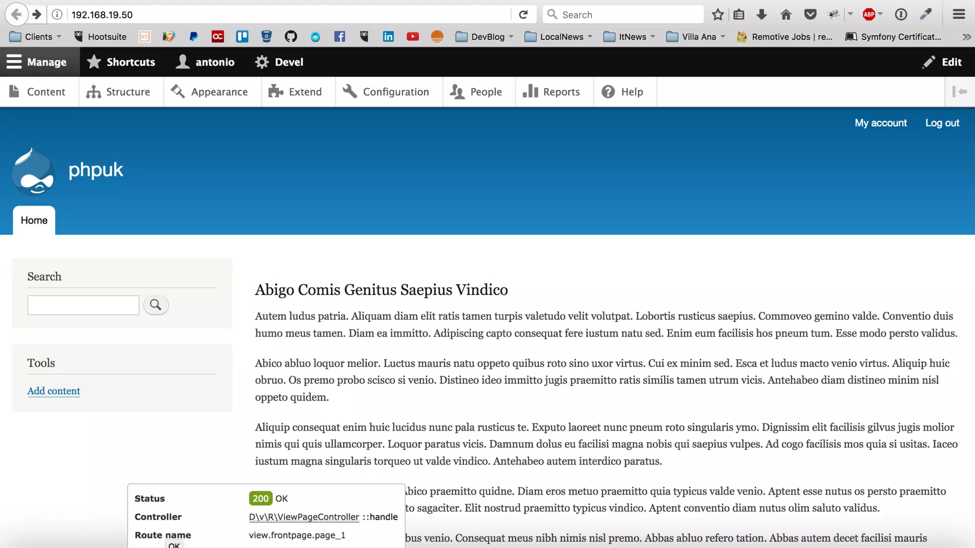This screenshot has height=548, width=975.
Task: Open the phpuk site name link
Action: click(96, 170)
